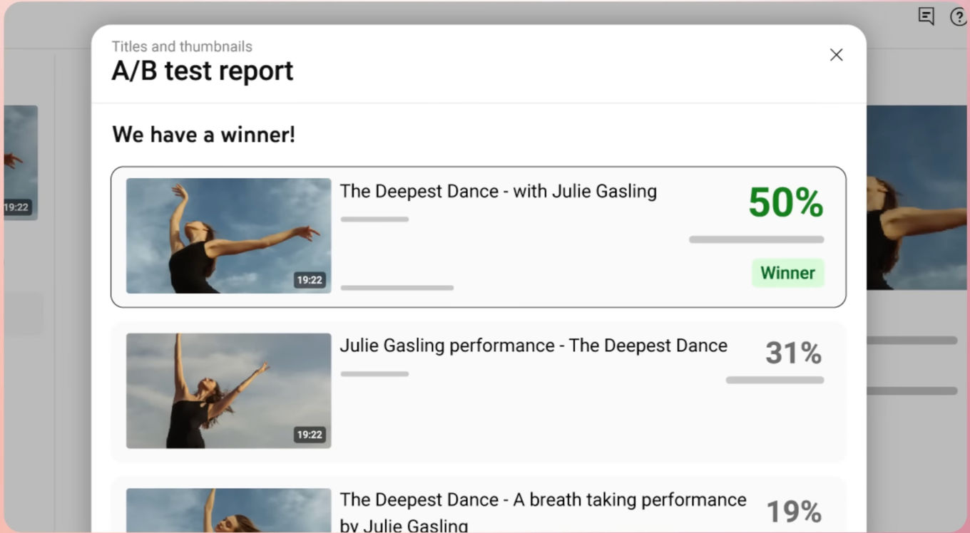This screenshot has width=970, height=533.
Task: Open the help question mark icon
Action: [x=959, y=16]
